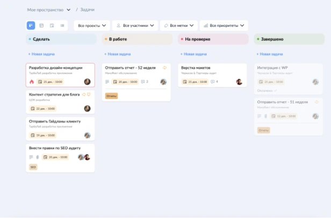
Task: Expand the Все метки filter dropdown
Action: [x=179, y=25]
